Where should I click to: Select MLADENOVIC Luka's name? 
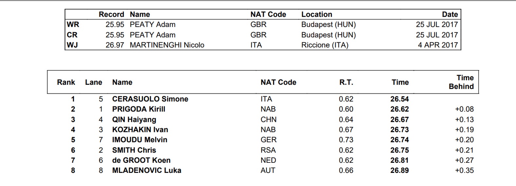click(146, 170)
